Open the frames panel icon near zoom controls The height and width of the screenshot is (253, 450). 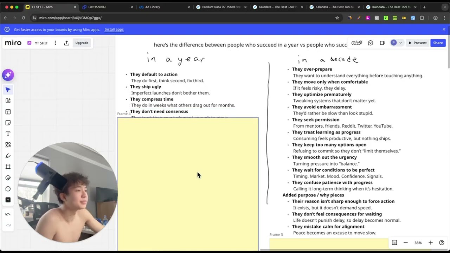click(x=394, y=243)
